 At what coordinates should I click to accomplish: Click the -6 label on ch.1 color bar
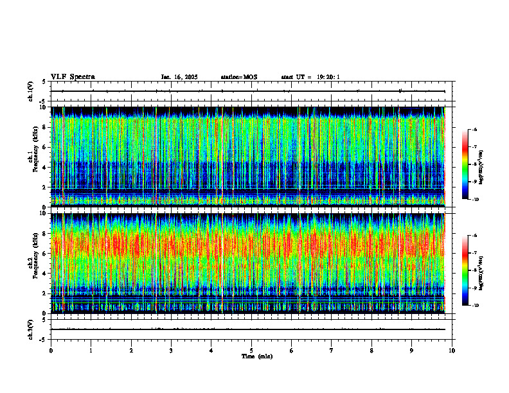coord(475,129)
